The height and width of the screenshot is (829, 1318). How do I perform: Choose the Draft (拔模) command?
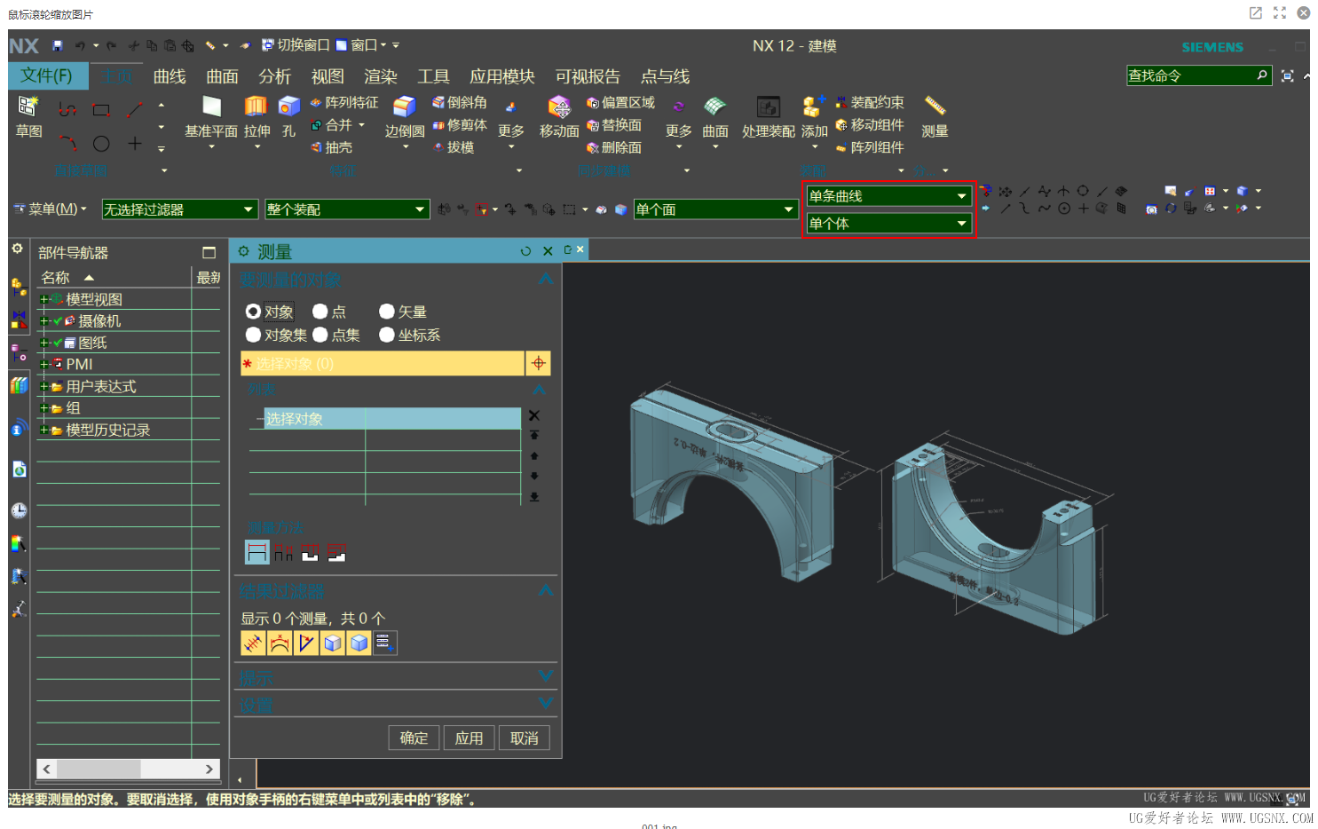(454, 147)
